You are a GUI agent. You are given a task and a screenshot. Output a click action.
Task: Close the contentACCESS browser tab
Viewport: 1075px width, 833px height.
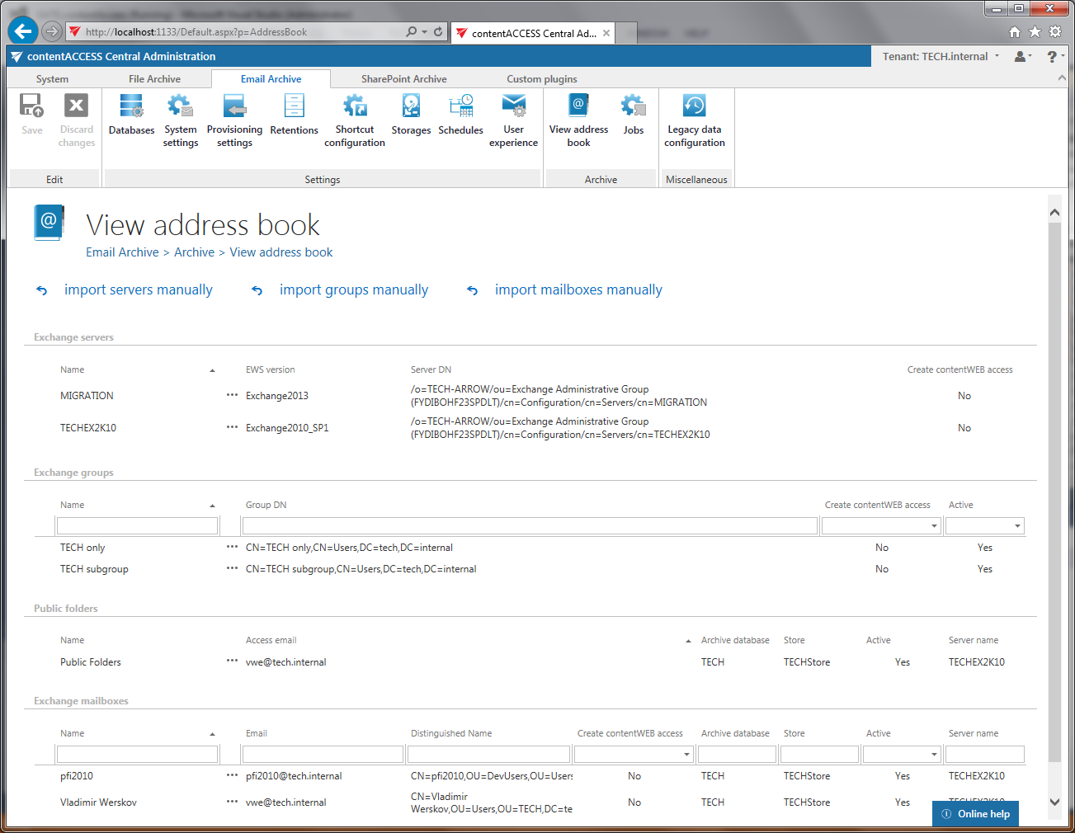(606, 33)
